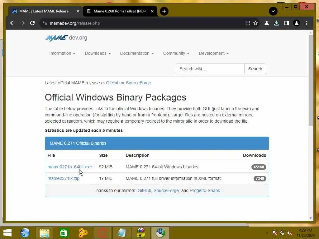Click the yellow tools taskbar icon
319x239 pixels.
(83, 233)
